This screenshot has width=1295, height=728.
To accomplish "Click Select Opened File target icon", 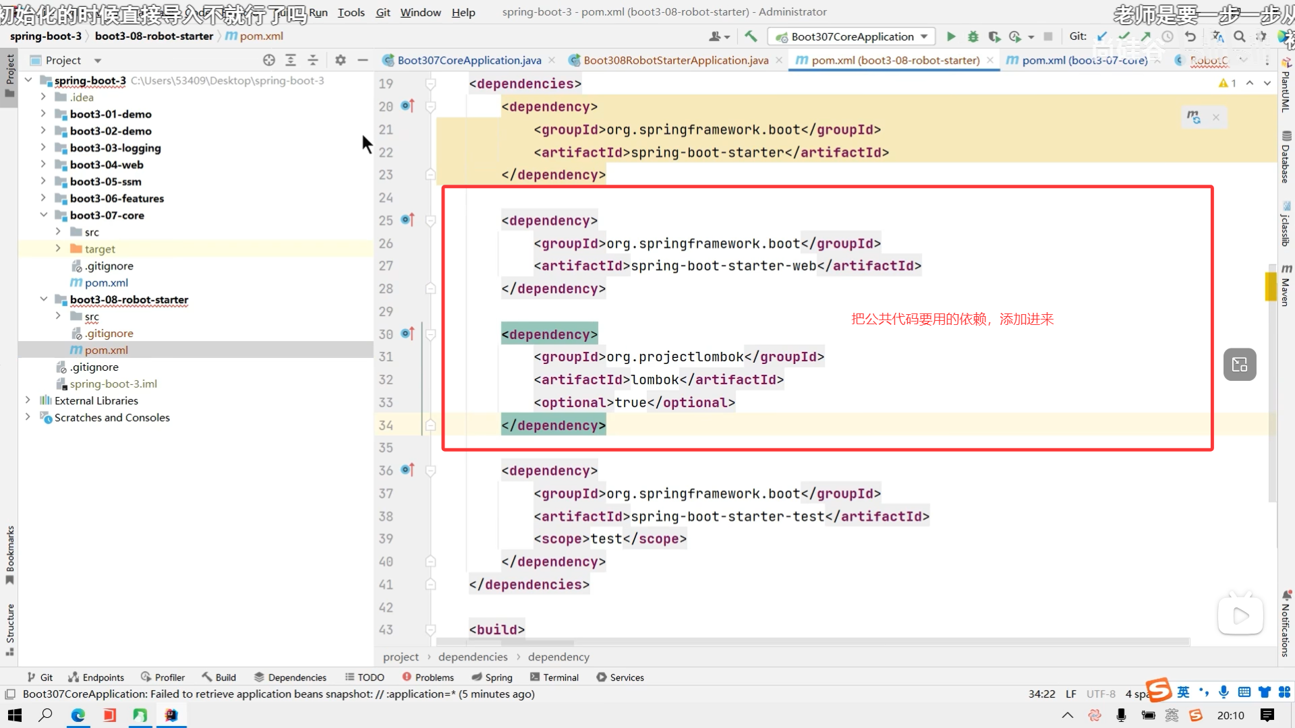I will (269, 60).
